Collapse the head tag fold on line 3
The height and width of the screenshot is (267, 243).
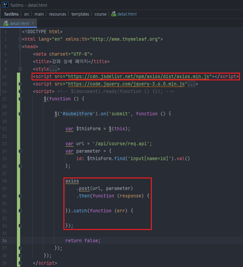(x=20, y=47)
